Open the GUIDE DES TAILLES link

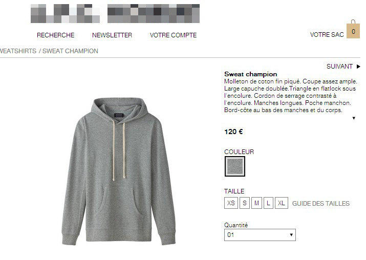[x=321, y=204]
